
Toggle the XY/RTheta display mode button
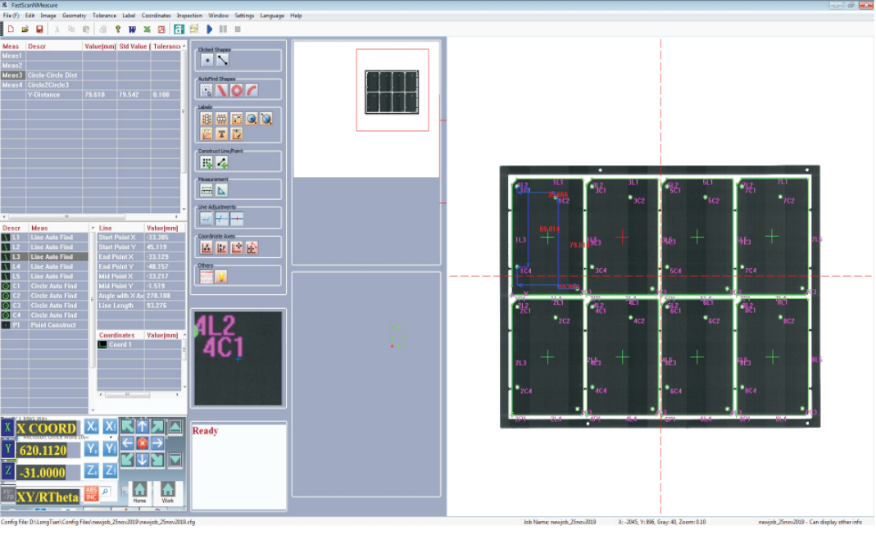point(47,496)
